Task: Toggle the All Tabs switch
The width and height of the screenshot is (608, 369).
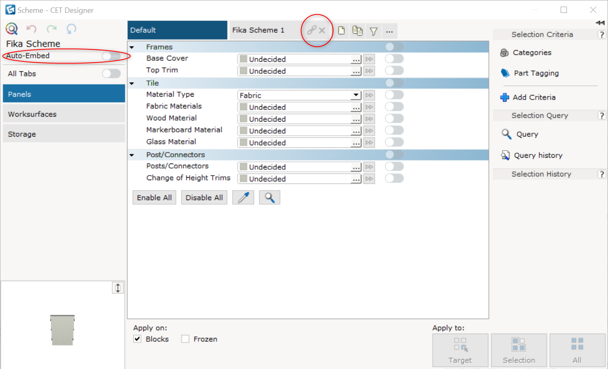Action: point(111,73)
